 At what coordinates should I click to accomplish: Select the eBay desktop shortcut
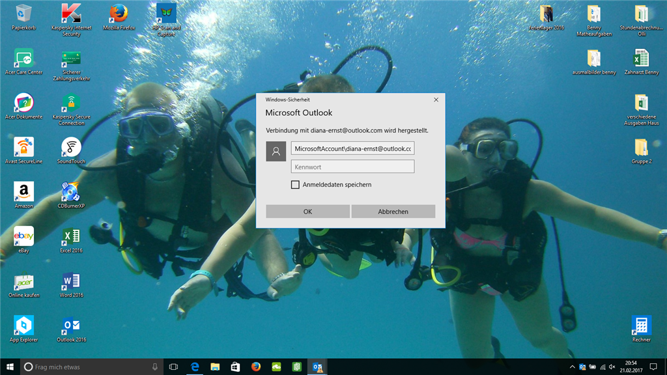[24, 240]
